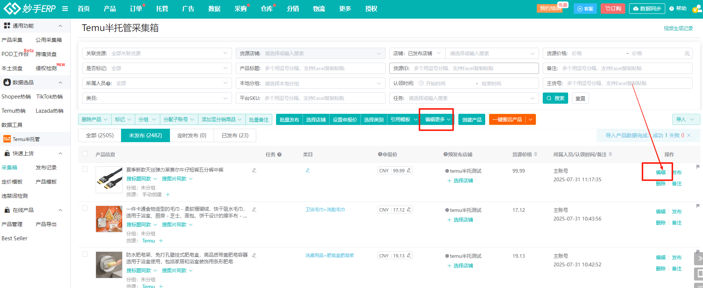Open the Temu半托管 sidebar item icon

7,139
